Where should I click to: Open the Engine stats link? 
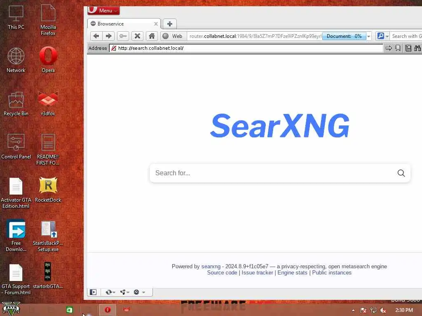[292, 272]
